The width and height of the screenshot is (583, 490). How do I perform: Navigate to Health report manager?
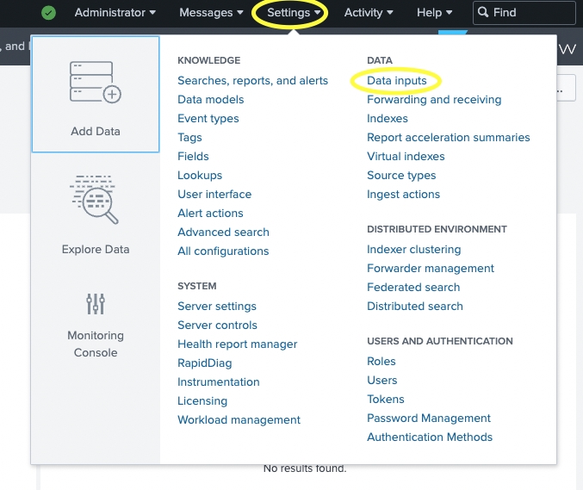238,344
